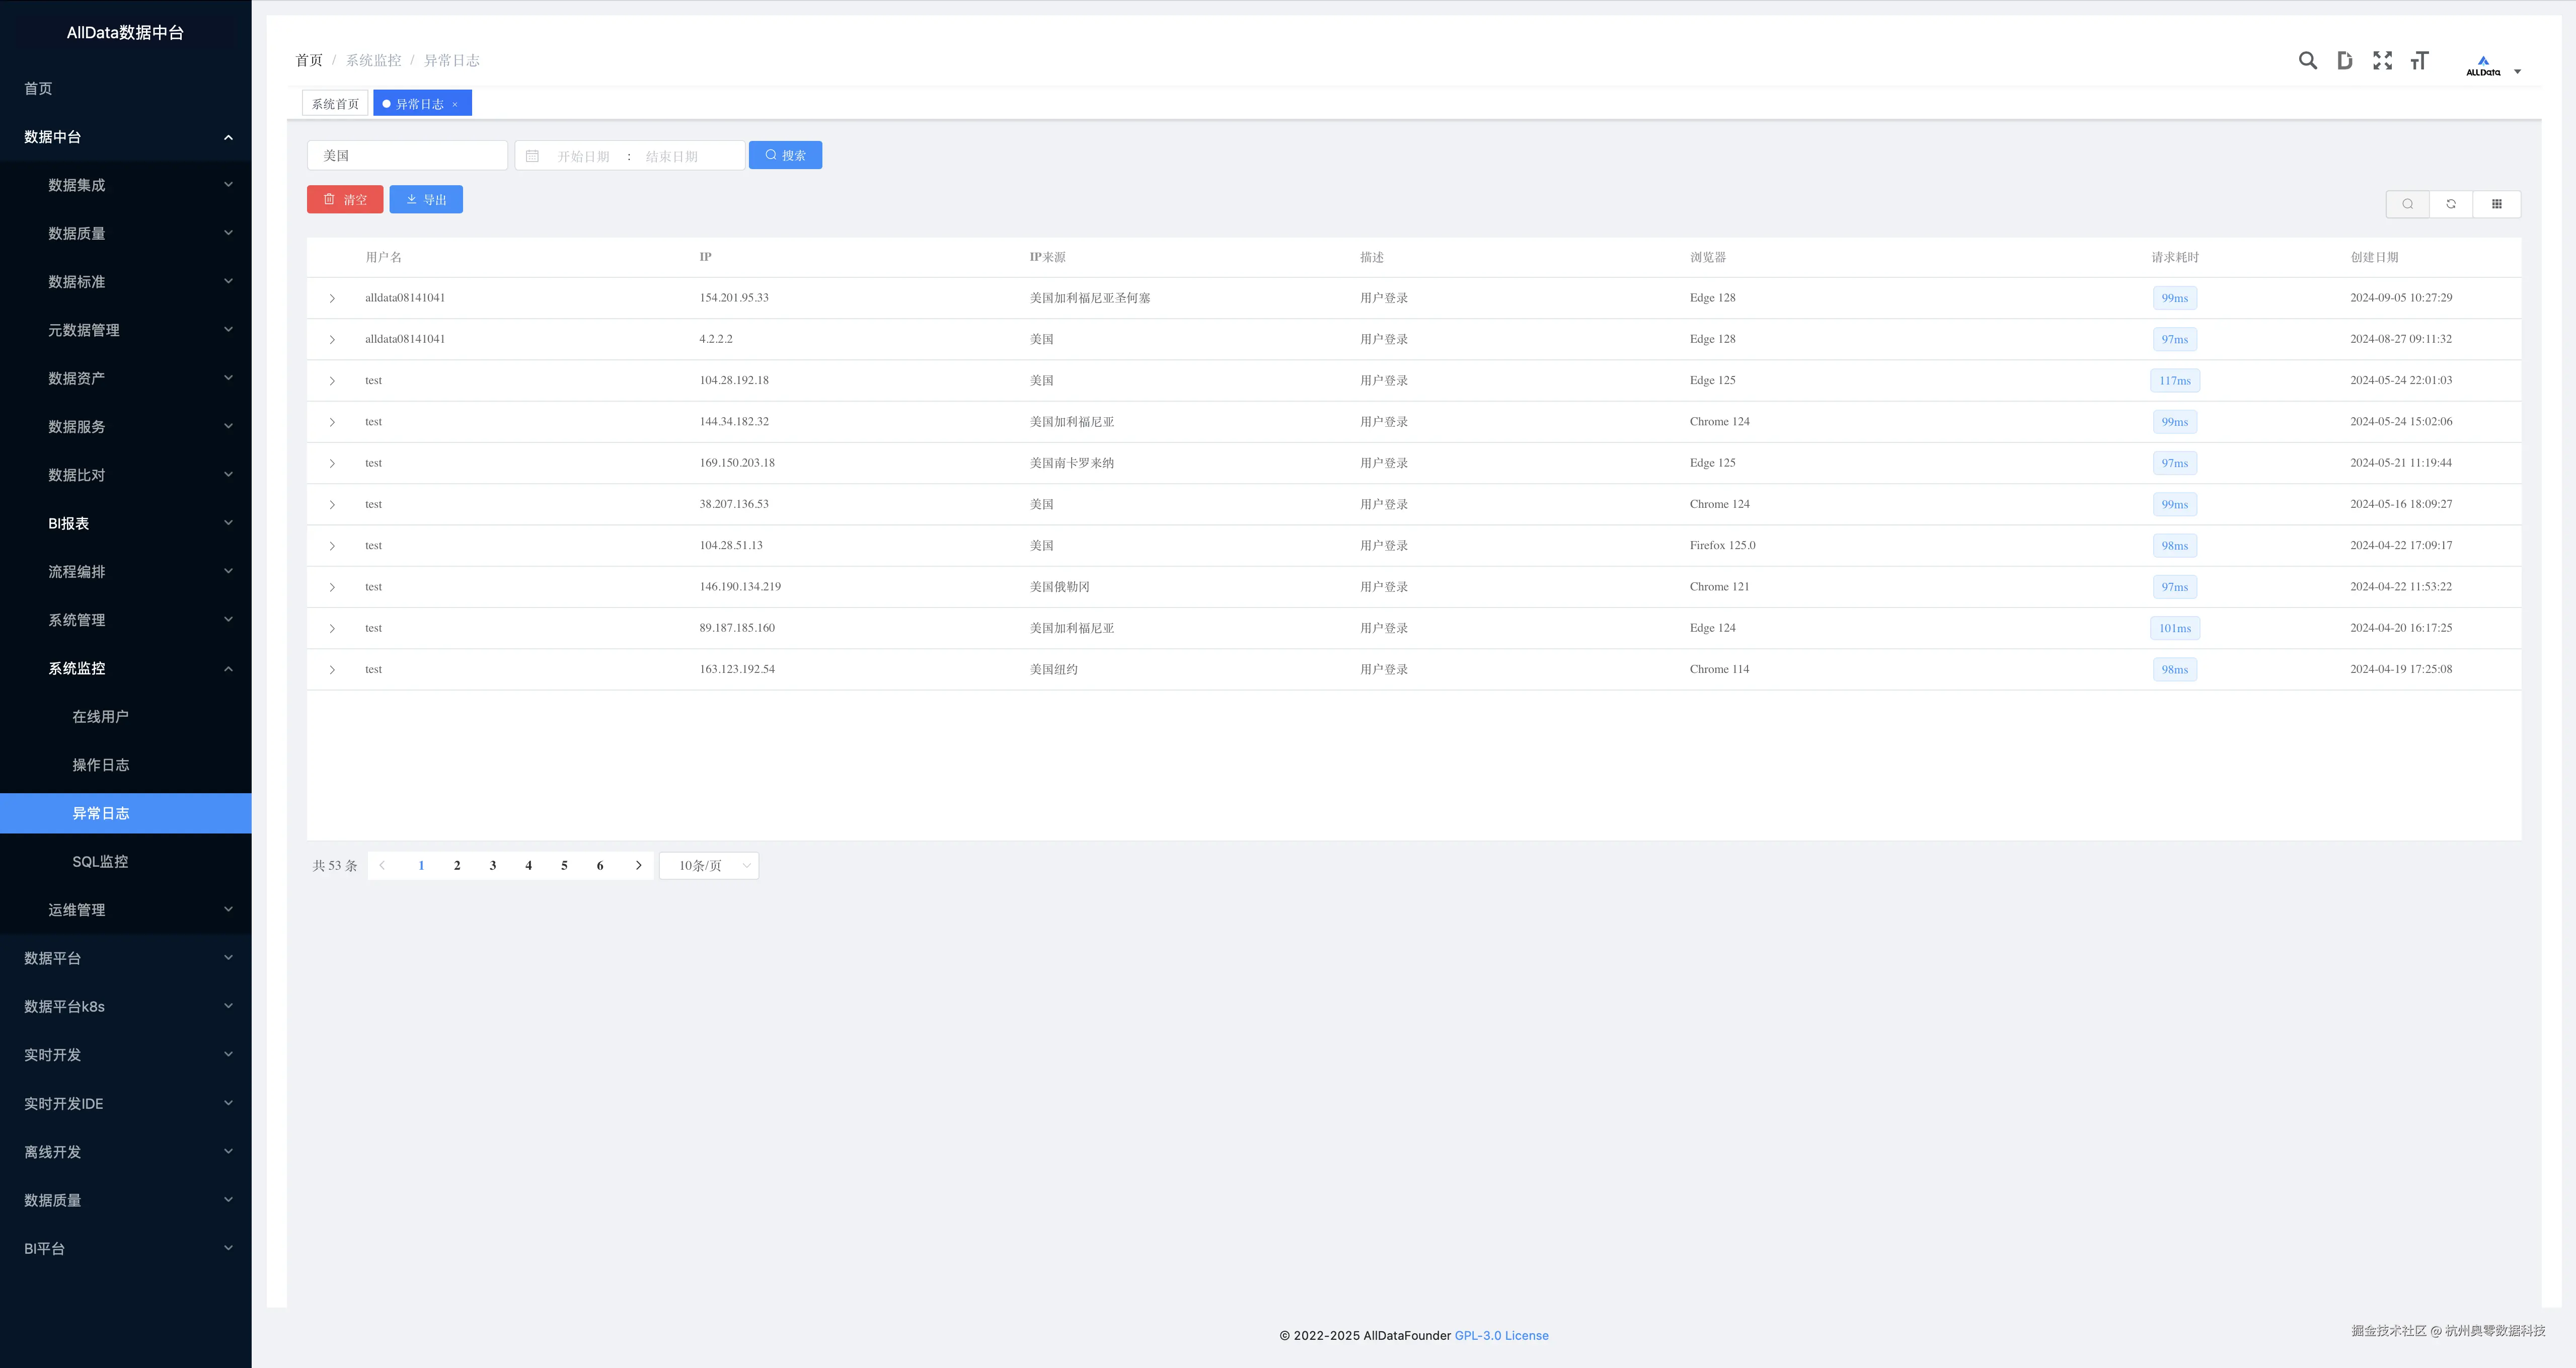Expand the row for IP 154.201.95.33

tap(332, 298)
